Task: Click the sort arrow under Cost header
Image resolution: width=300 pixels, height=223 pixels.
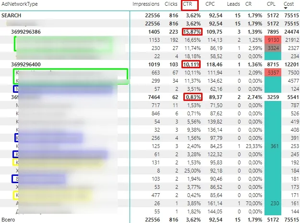Action: [x=286, y=8]
